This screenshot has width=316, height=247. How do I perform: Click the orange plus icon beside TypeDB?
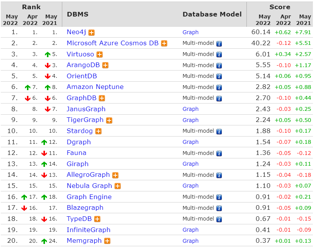click(x=97, y=219)
